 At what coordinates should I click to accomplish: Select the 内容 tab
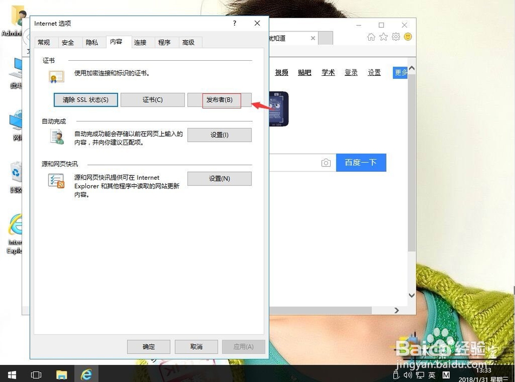click(116, 42)
